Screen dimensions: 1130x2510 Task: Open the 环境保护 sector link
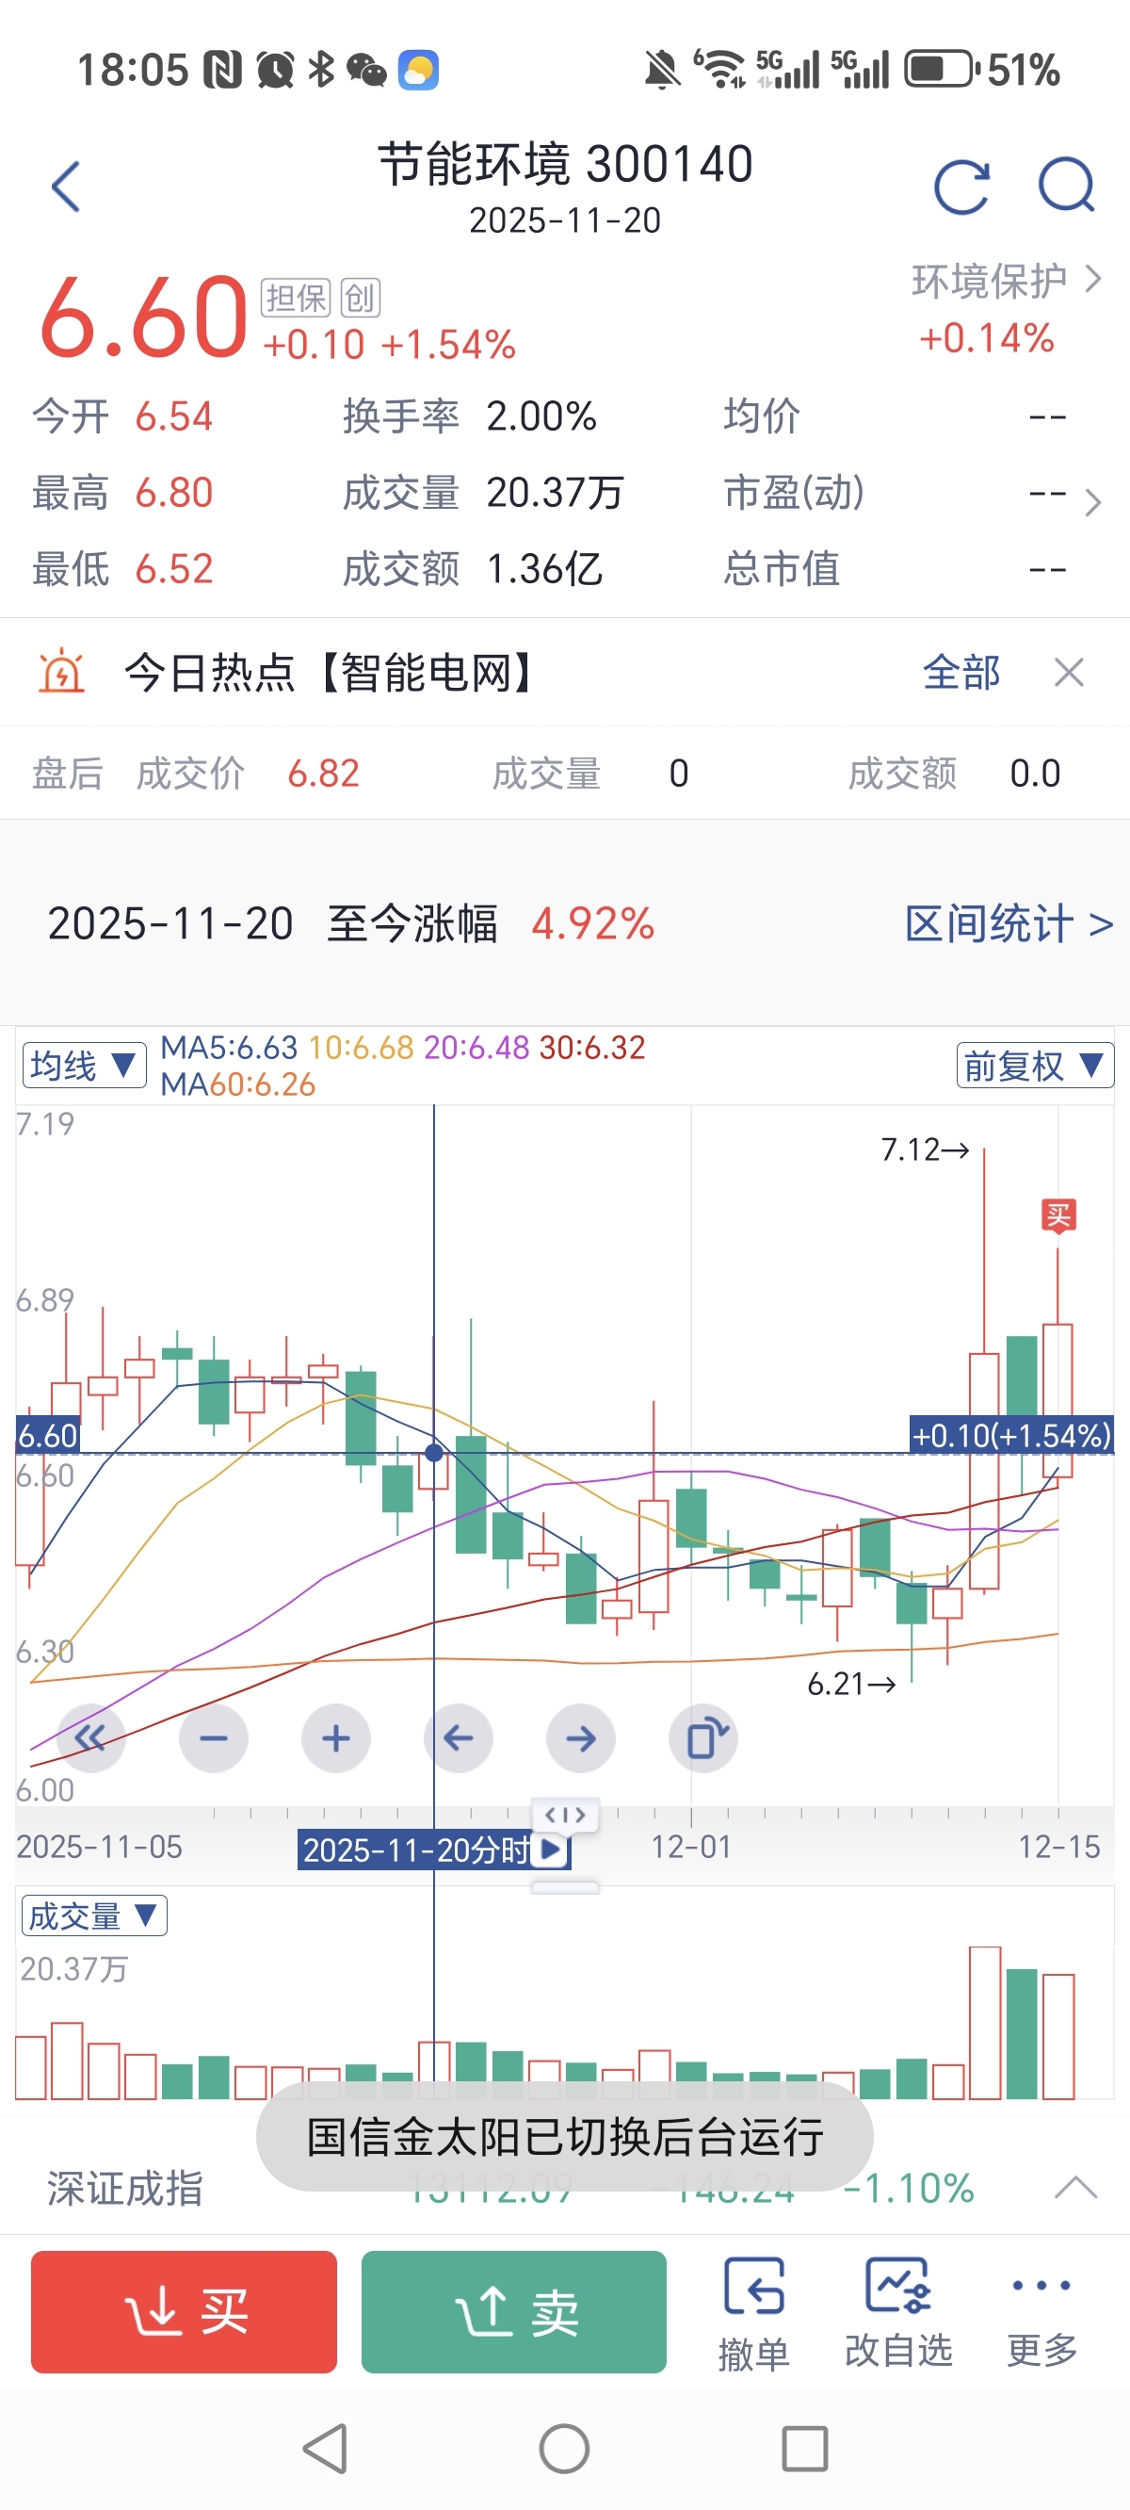1007,281
